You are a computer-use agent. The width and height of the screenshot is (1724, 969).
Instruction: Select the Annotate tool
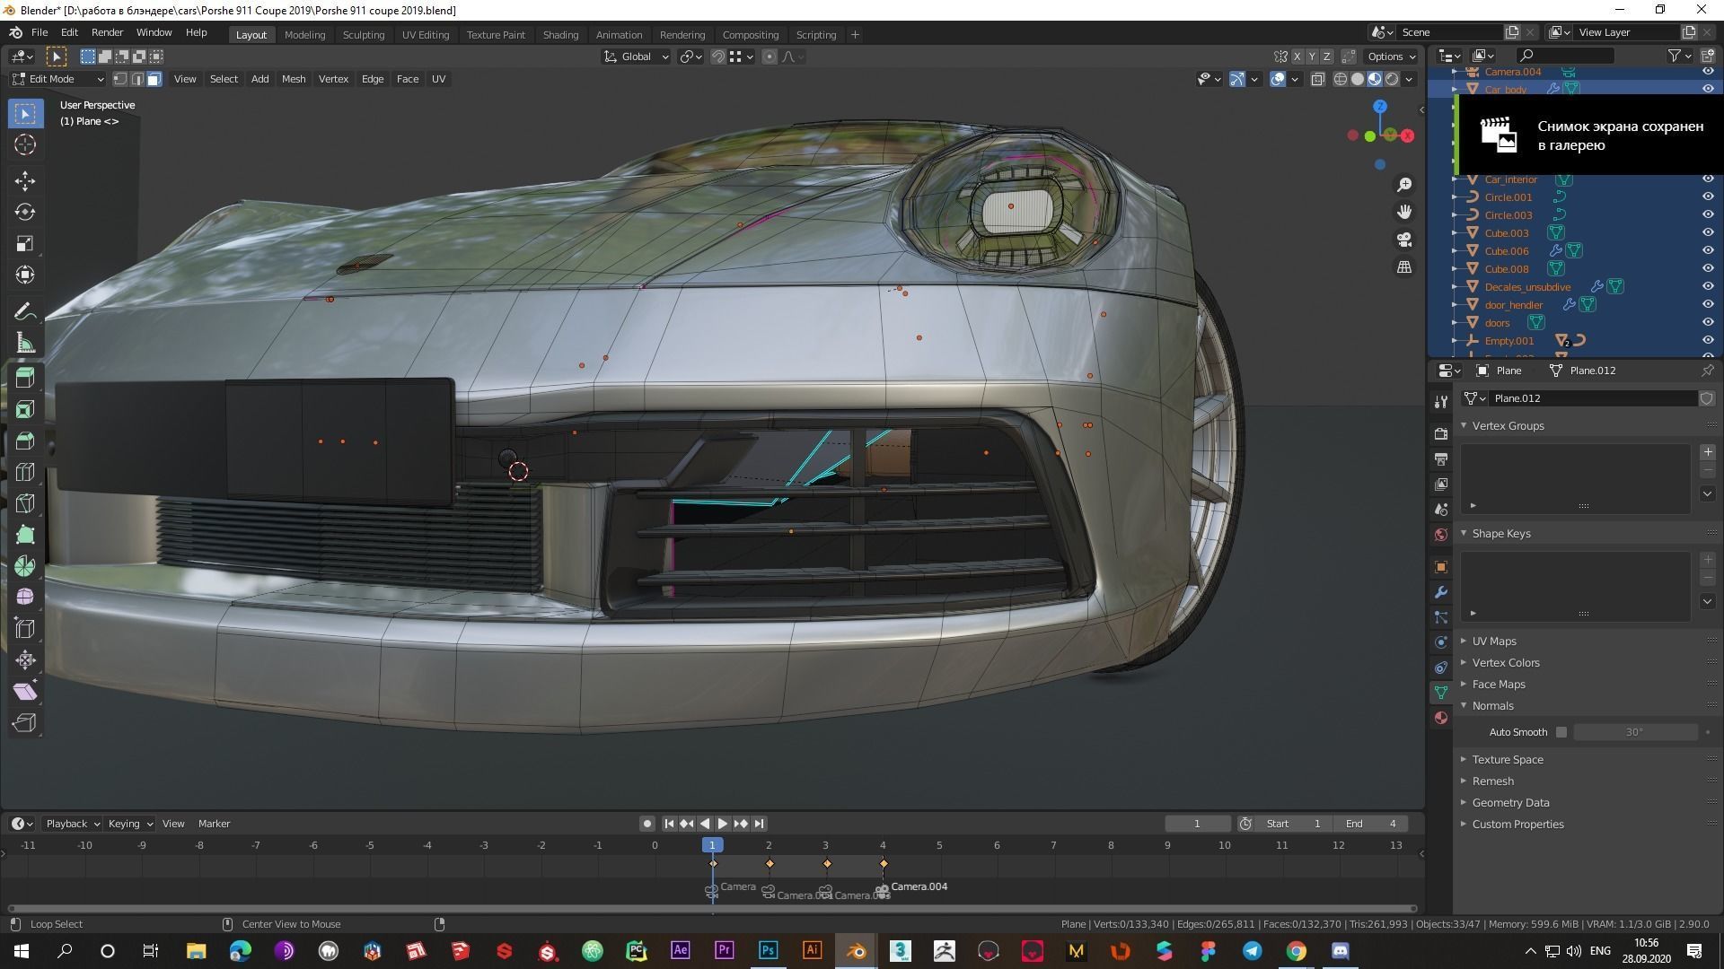(25, 311)
